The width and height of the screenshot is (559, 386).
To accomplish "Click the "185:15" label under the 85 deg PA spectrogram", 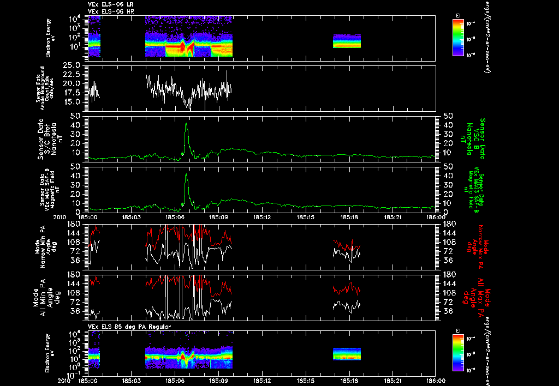I will pos(306,381).
